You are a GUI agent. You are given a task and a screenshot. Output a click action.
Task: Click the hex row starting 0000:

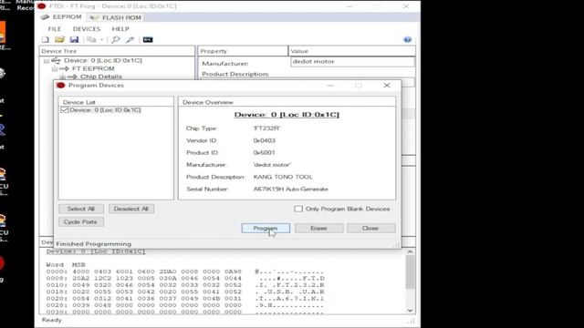pos(184,272)
